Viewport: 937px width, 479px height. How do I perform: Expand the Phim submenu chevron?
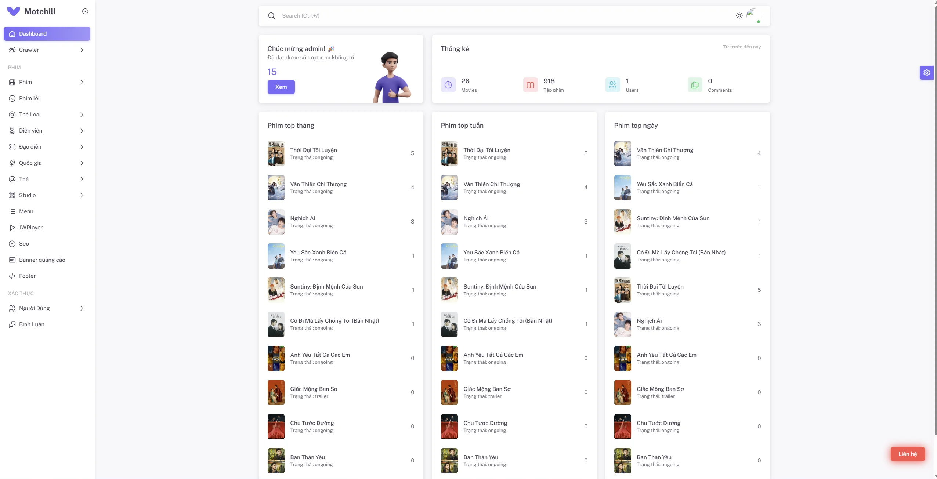click(x=82, y=82)
